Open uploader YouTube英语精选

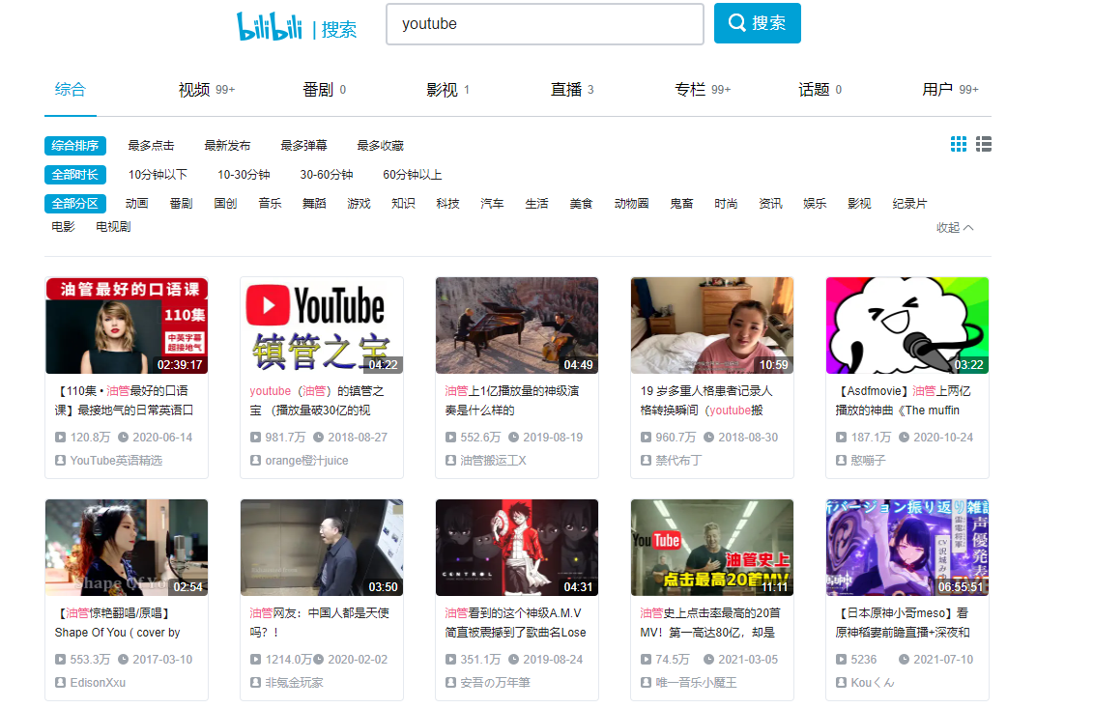116,460
